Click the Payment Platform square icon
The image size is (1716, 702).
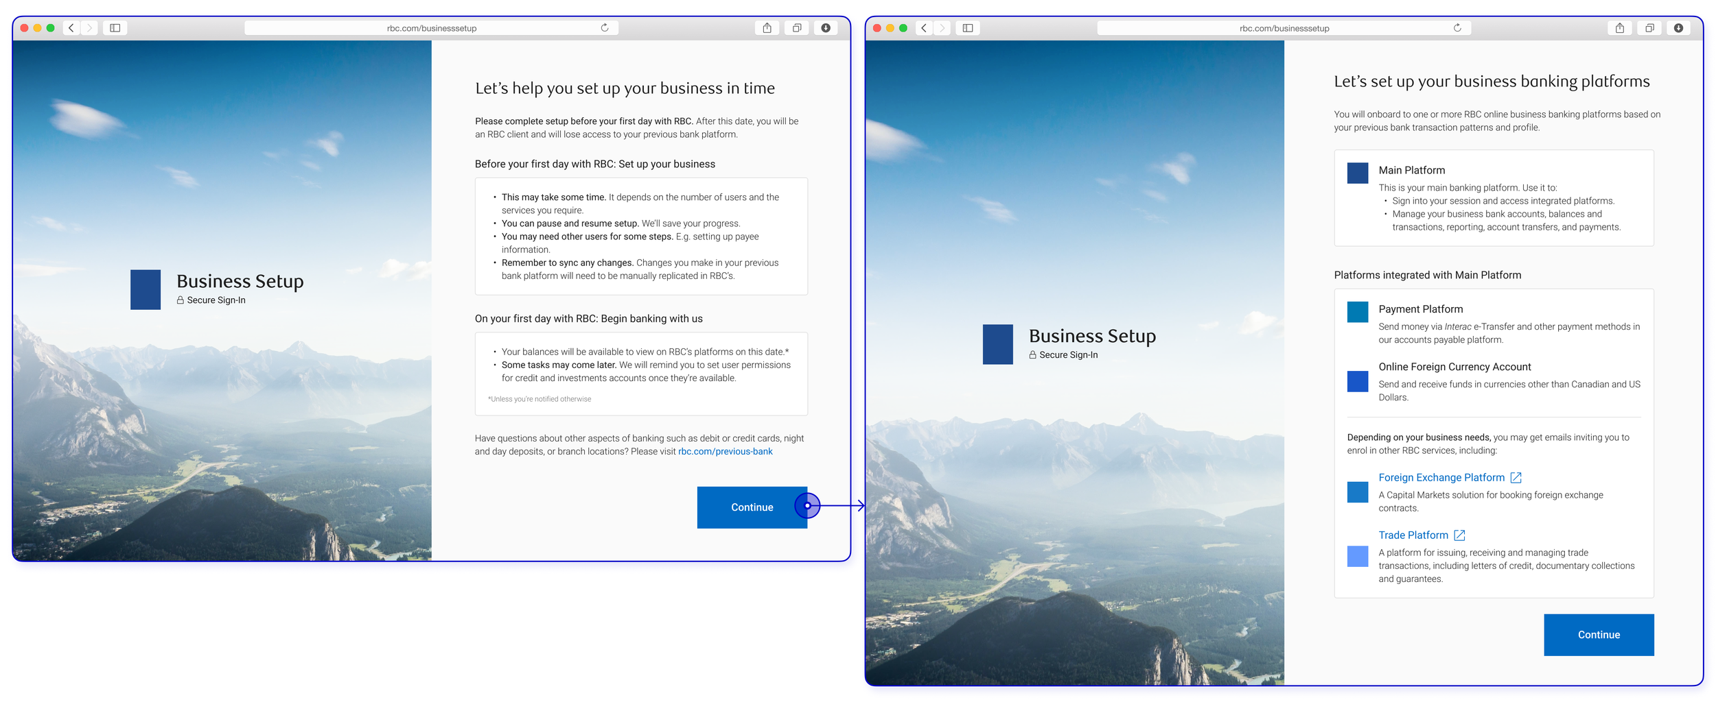pos(1357,312)
